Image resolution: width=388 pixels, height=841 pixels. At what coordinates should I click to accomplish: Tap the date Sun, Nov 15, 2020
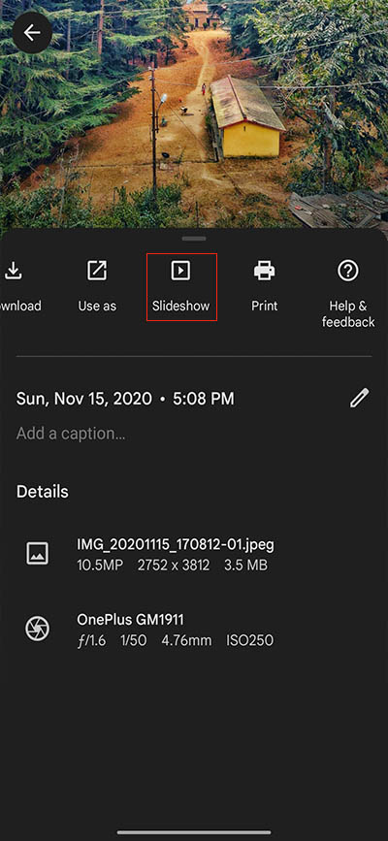(x=84, y=399)
